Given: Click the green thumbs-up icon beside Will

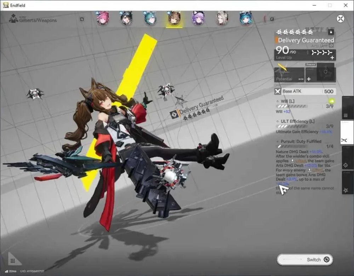Looking at the screenshot, I should [x=332, y=101].
